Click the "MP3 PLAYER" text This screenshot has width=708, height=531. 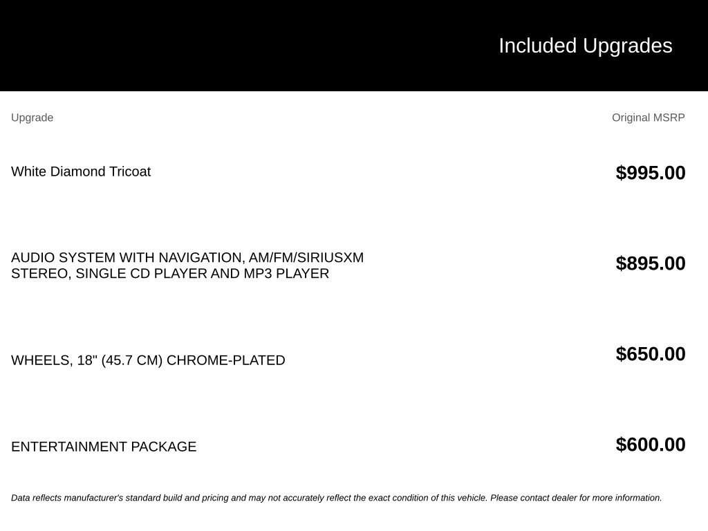(x=286, y=274)
